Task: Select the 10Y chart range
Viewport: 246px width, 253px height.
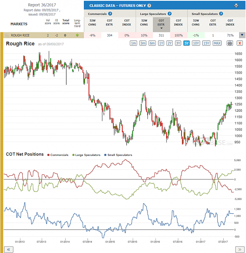Action: click(196, 43)
